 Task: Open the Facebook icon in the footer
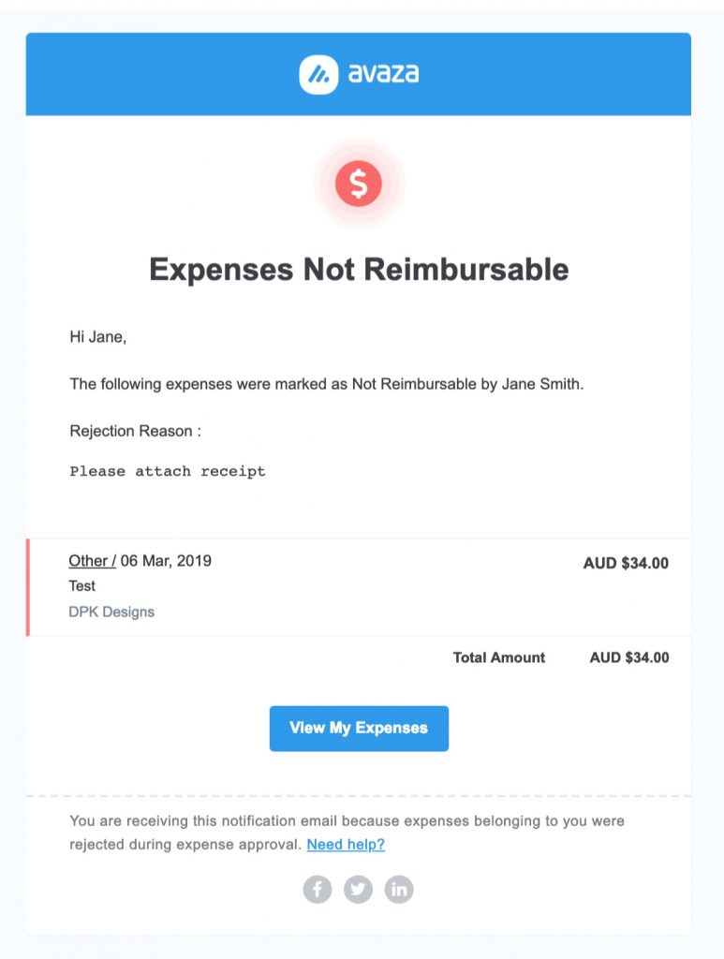318,889
